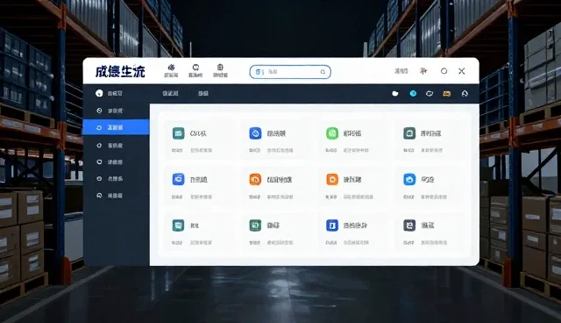This screenshot has width=561, height=323.
Task: Select the sidebar item with the solid white circle icon
Action: (x=116, y=93)
